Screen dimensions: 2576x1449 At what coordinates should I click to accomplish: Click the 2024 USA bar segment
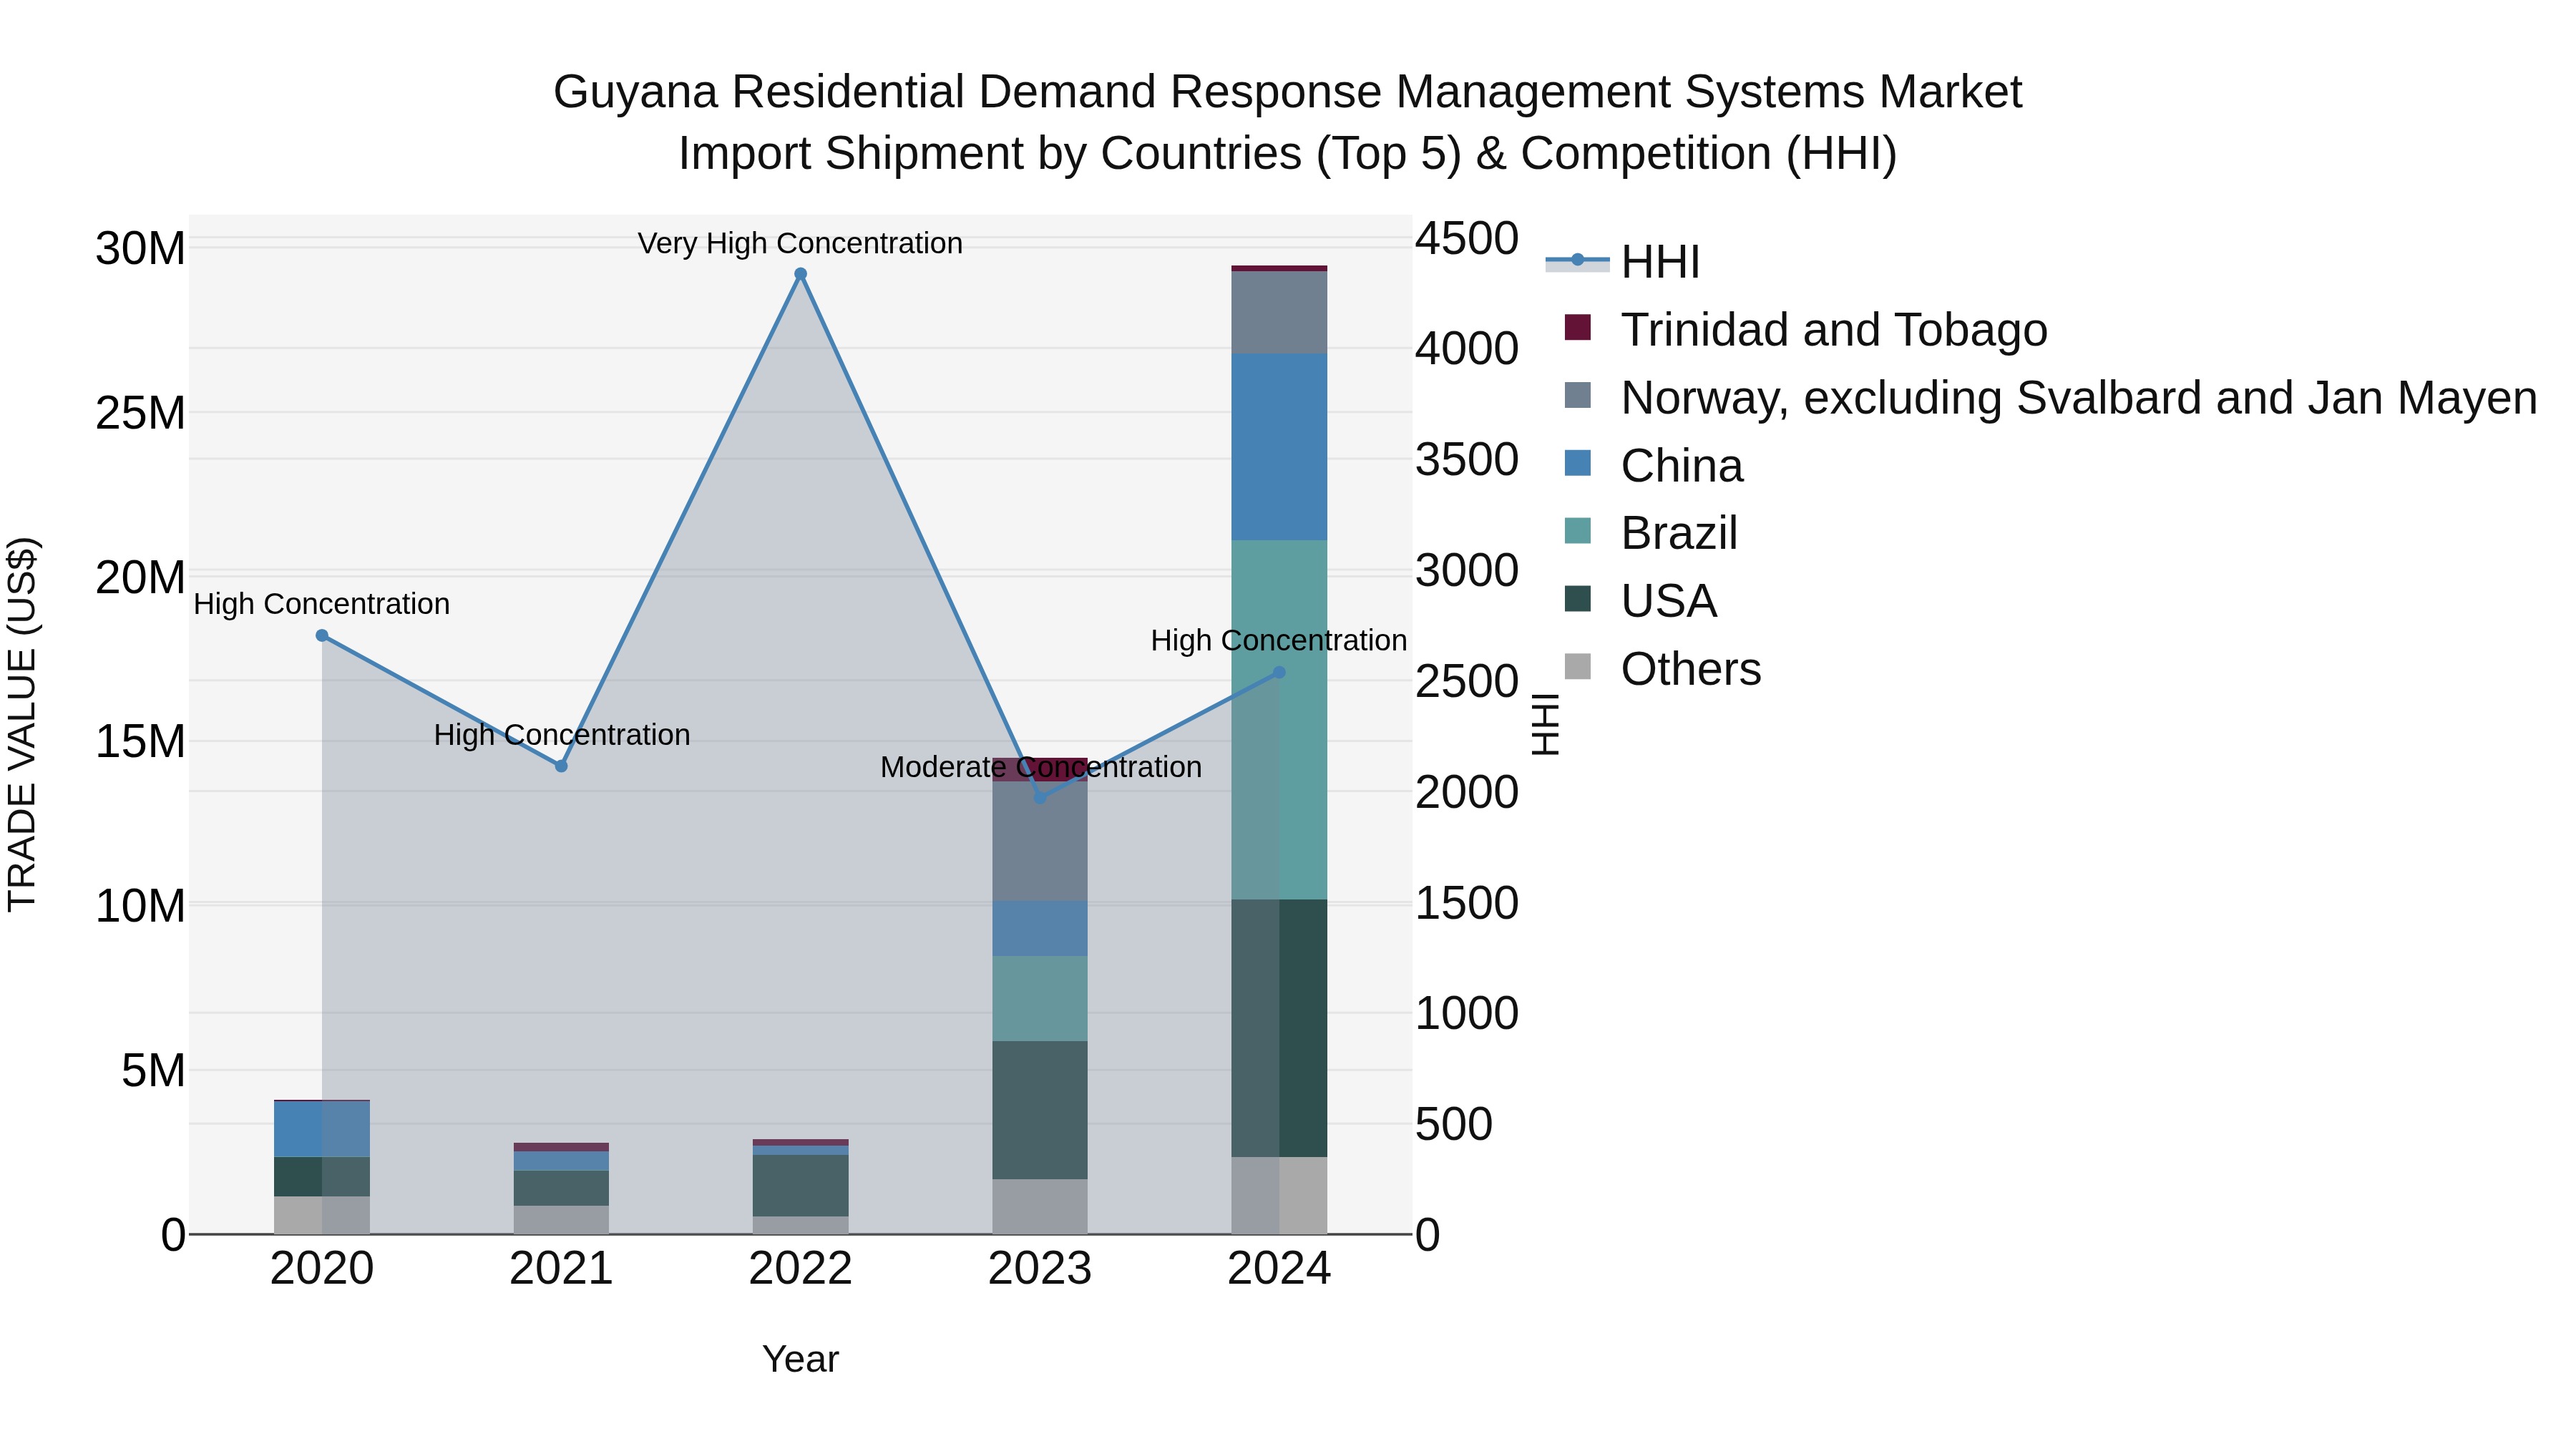tap(1279, 1028)
